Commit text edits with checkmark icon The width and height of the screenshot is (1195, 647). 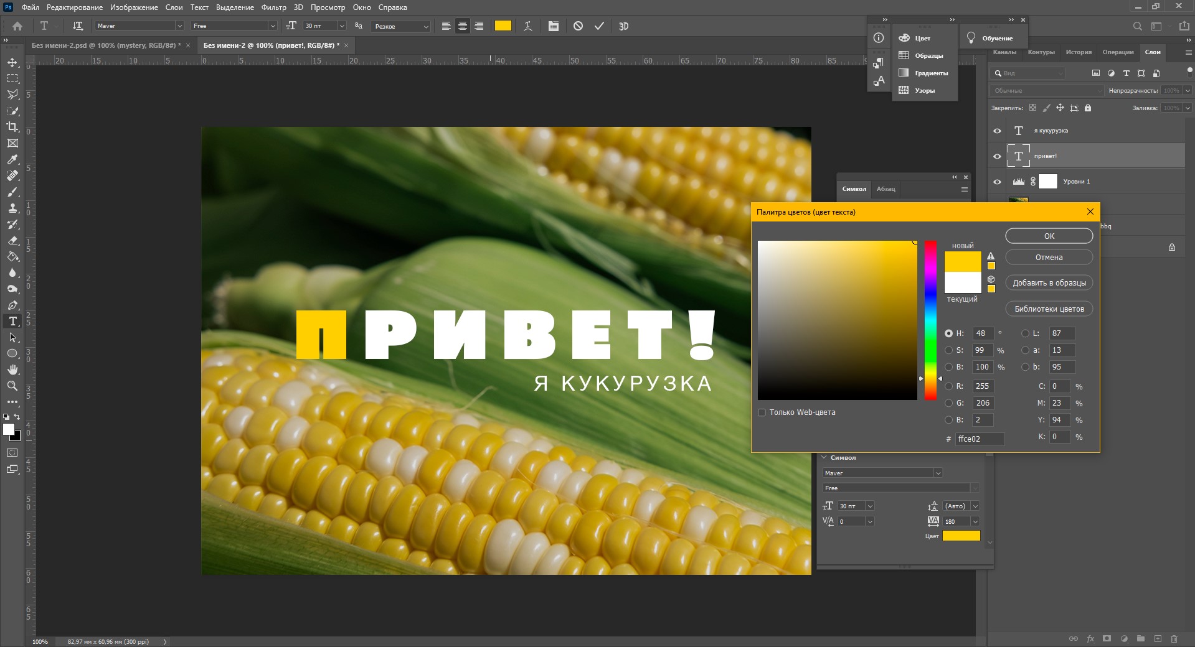599,26
